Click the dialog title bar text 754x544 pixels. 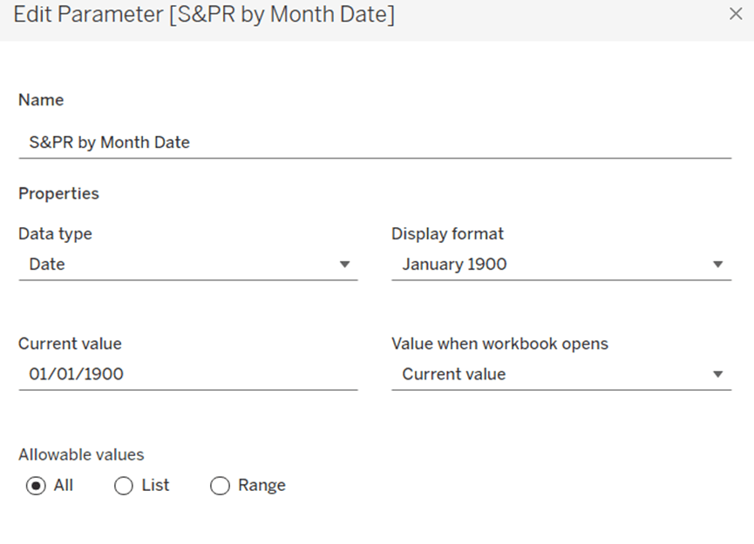coord(204,15)
